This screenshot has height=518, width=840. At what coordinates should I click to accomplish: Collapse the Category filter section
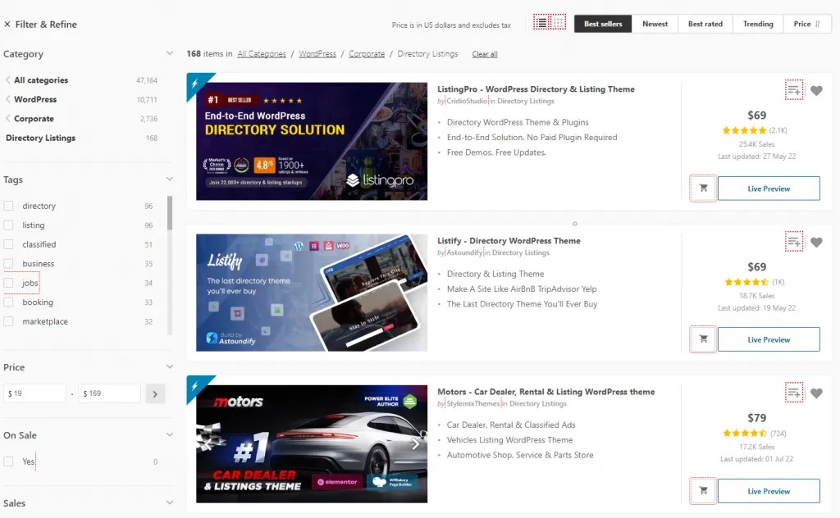pyautogui.click(x=170, y=54)
